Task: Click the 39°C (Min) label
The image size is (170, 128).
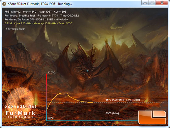Action: (x=112, y=113)
